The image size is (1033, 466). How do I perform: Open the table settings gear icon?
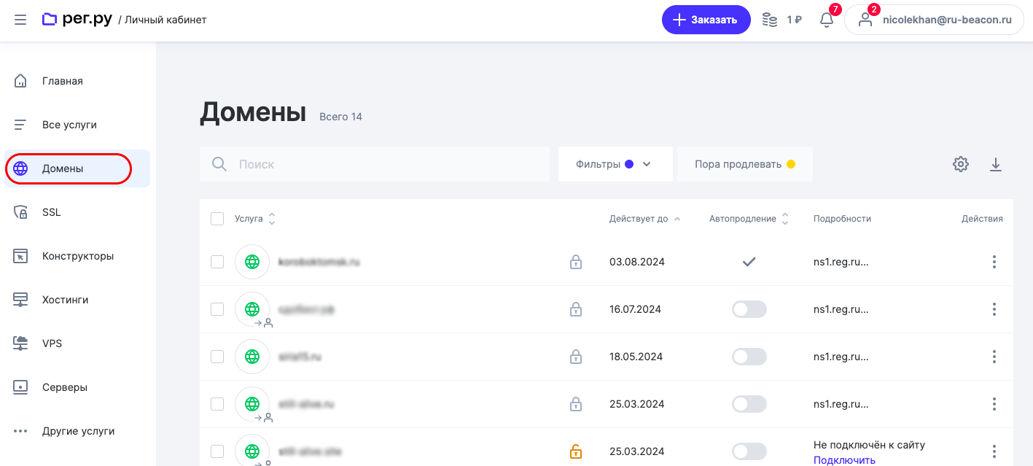tap(961, 165)
